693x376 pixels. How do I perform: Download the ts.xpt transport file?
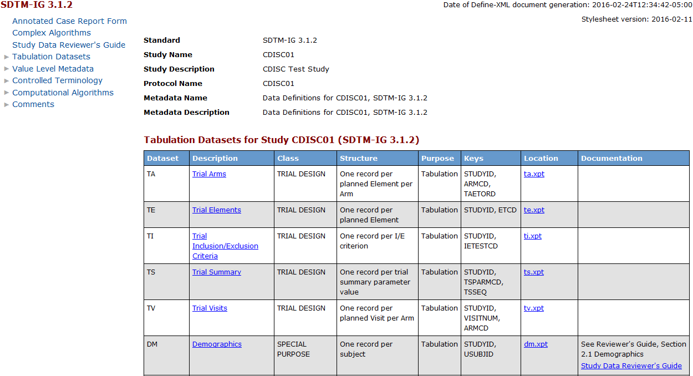[533, 272]
